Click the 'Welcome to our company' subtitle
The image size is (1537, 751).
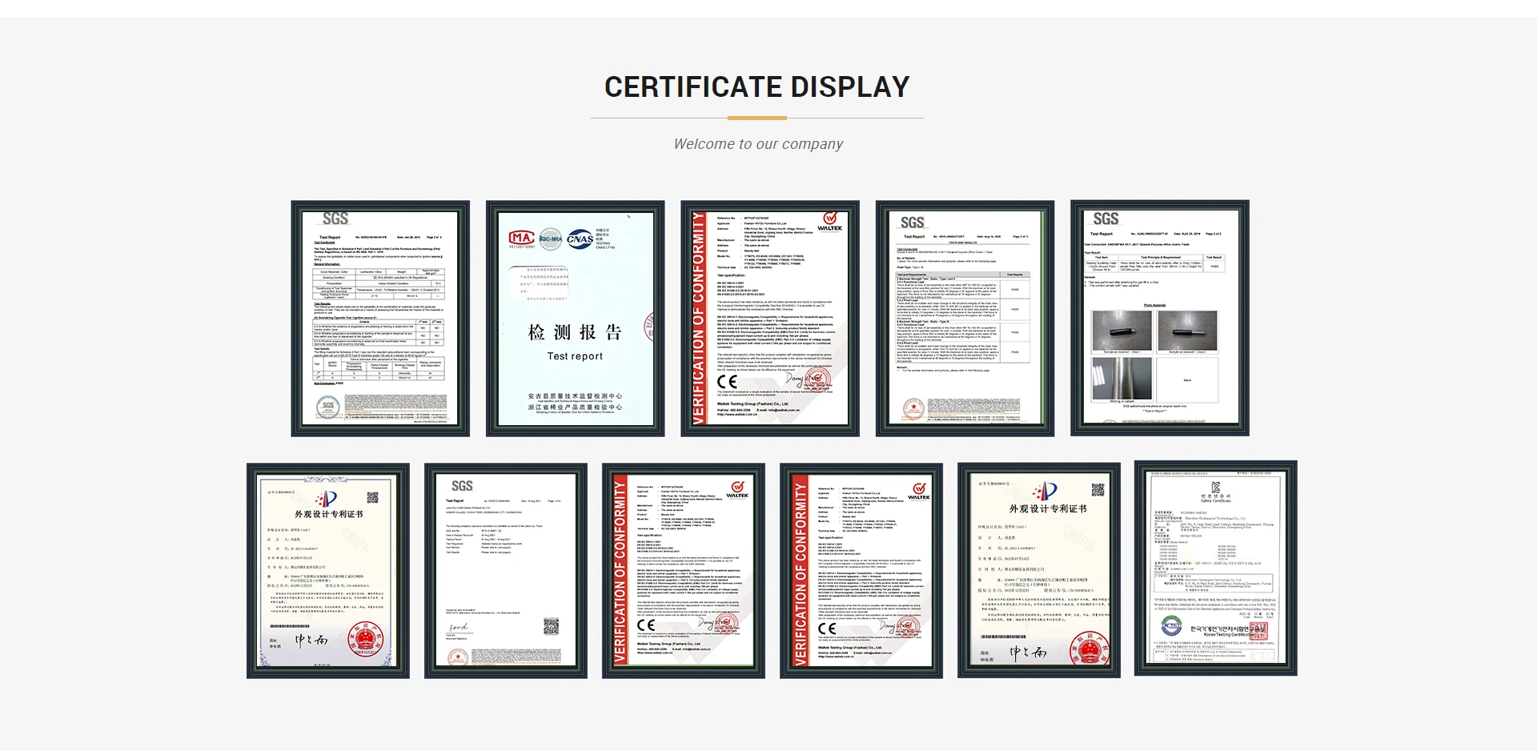coord(757,144)
